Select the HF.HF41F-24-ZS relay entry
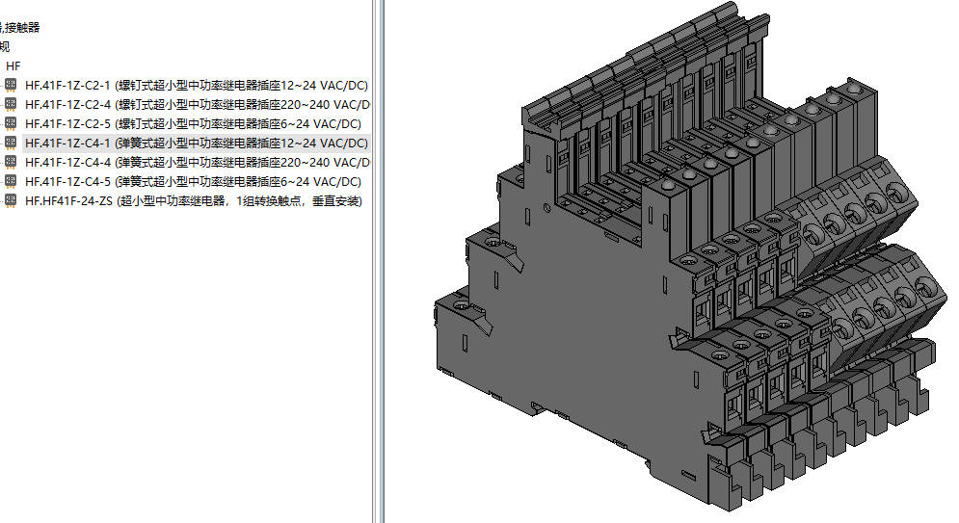 point(194,201)
